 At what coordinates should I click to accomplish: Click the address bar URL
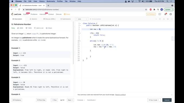[42, 9]
